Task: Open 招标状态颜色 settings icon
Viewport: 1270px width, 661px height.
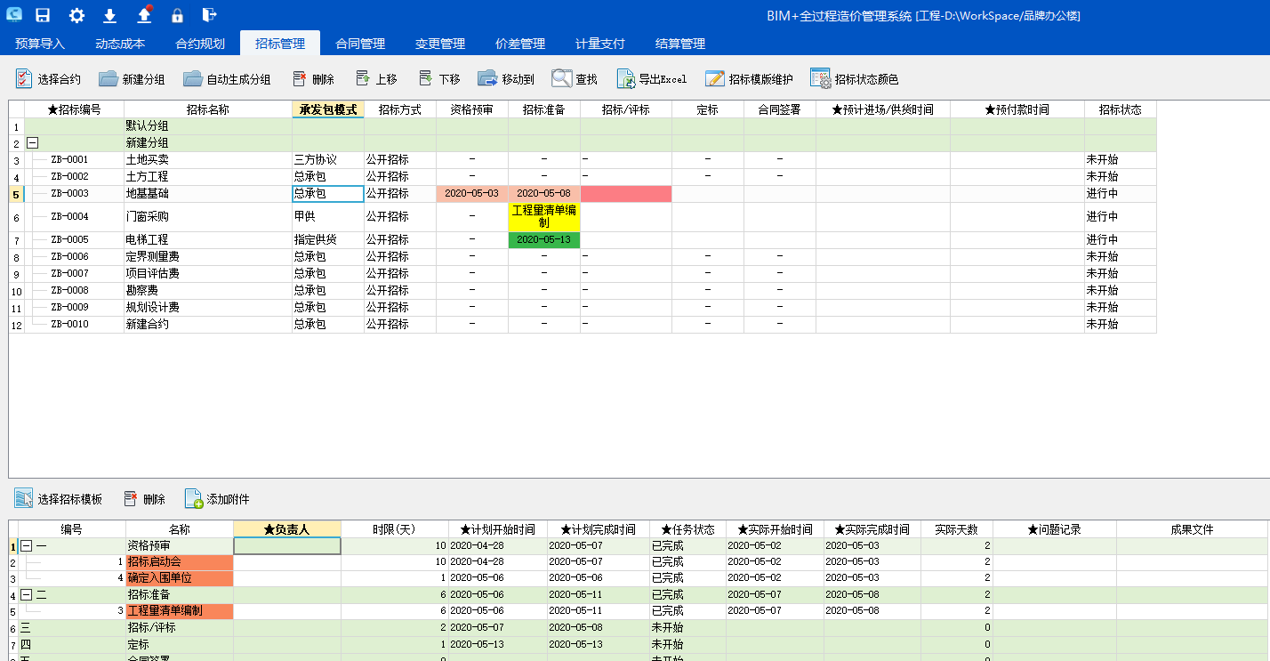Action: click(820, 78)
